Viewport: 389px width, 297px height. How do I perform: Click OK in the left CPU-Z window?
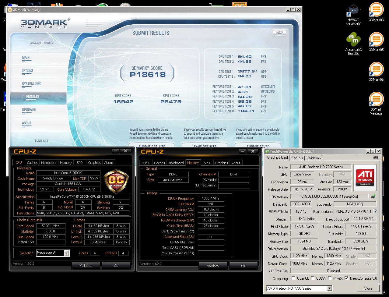(116, 266)
